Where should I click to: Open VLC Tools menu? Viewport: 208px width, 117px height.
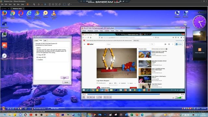tap(112, 31)
